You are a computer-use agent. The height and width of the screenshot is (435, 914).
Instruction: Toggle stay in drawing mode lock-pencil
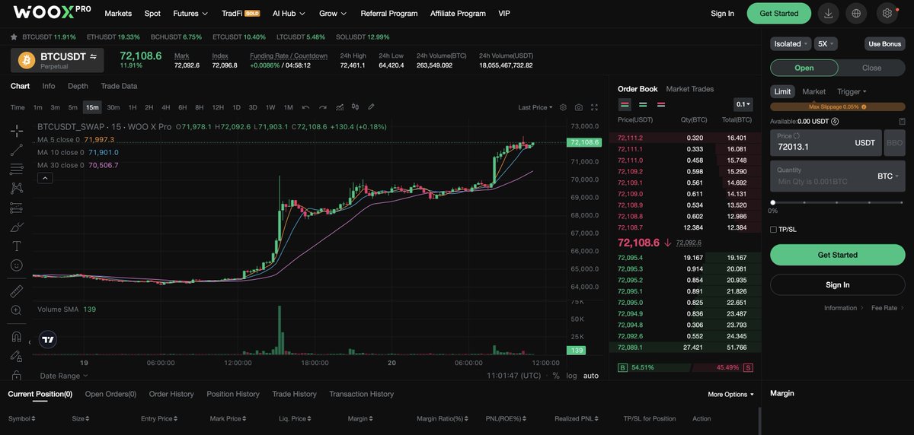[x=16, y=356]
